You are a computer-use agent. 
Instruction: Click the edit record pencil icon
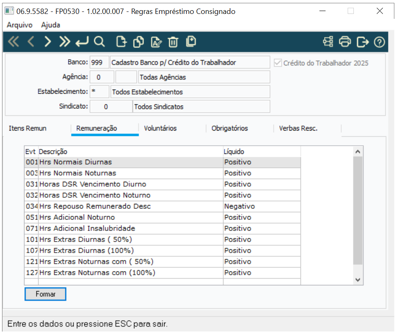pyautogui.click(x=156, y=42)
